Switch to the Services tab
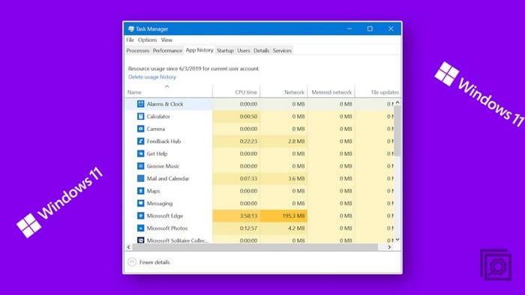Screen dimensions: 525x295 click(x=282, y=50)
